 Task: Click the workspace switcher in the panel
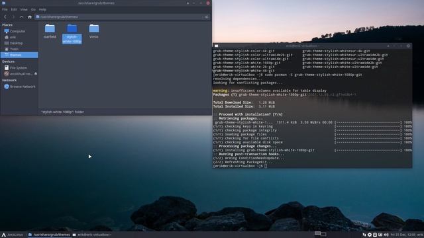321,233
